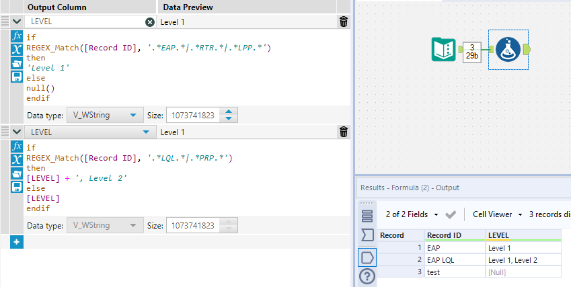Open columns and constants icon in first expression
The width and height of the screenshot is (571, 287).
coord(17,49)
